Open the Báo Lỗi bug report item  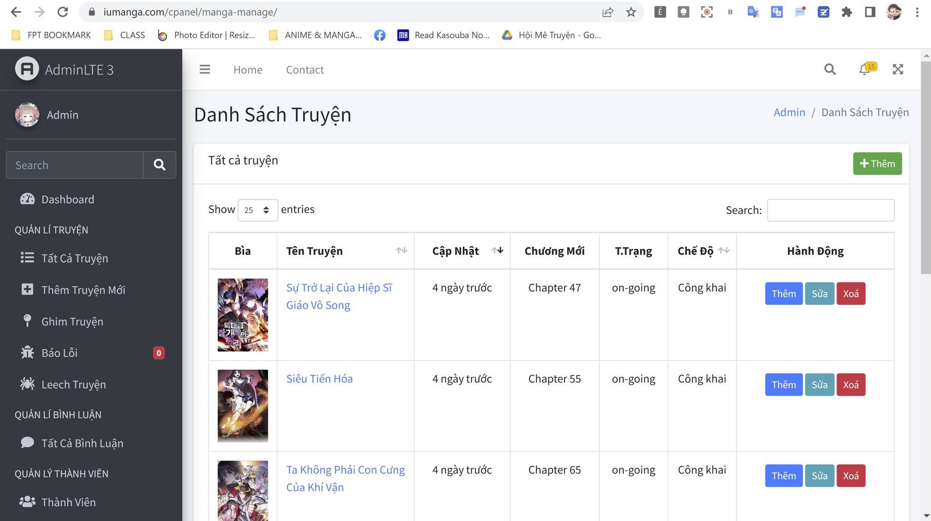(x=60, y=353)
